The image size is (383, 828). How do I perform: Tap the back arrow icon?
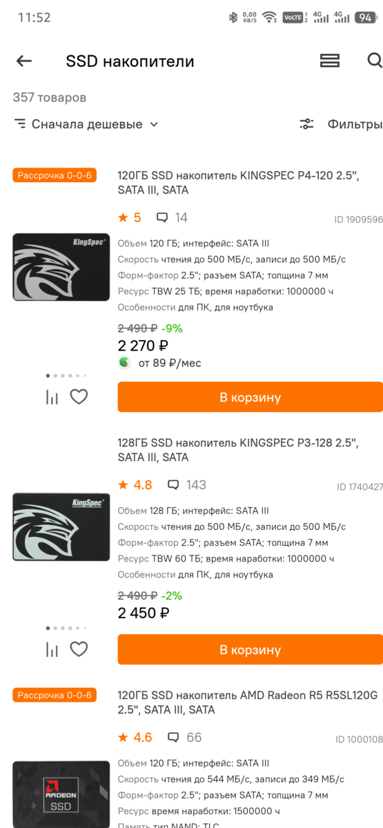[x=24, y=61]
